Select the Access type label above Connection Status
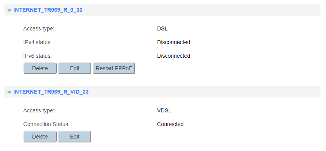This screenshot has height=151, width=326. tap(39, 110)
